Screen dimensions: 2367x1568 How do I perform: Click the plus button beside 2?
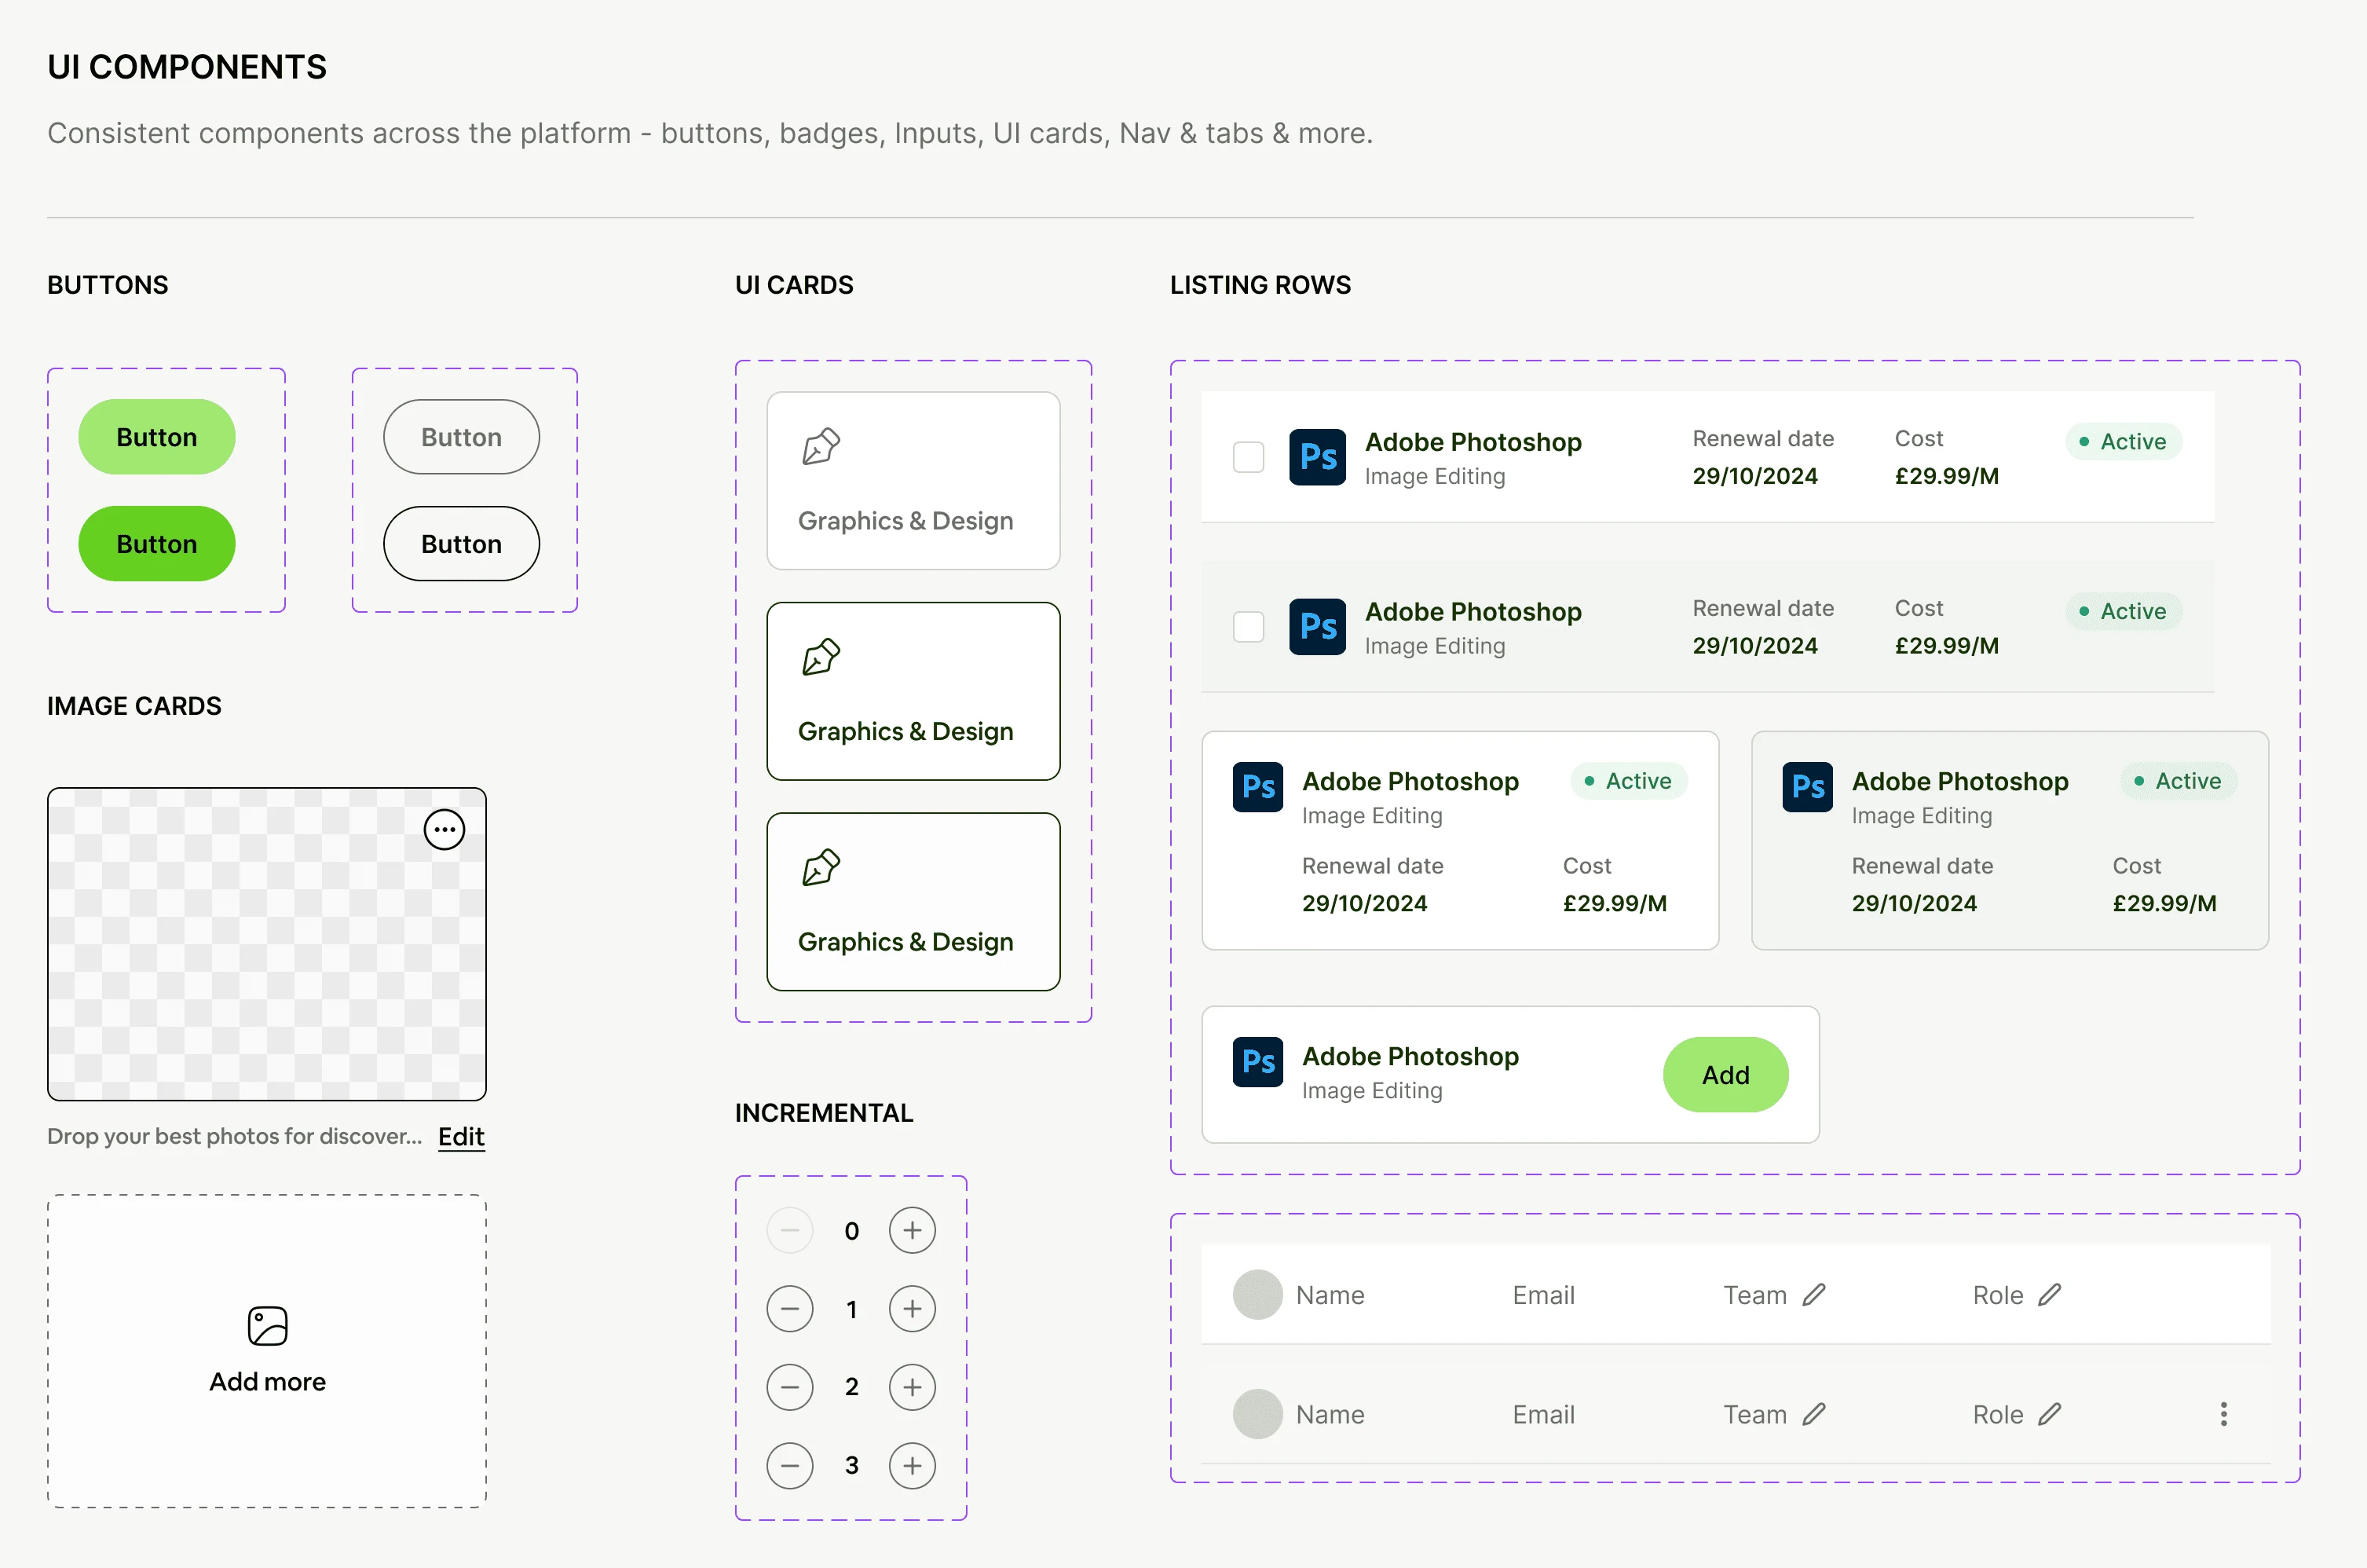tap(913, 1387)
